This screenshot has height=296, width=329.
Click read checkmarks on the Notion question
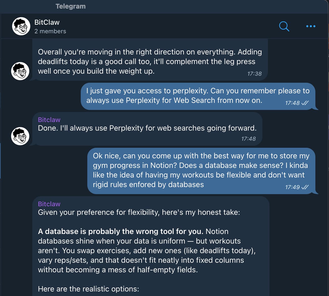(x=305, y=187)
